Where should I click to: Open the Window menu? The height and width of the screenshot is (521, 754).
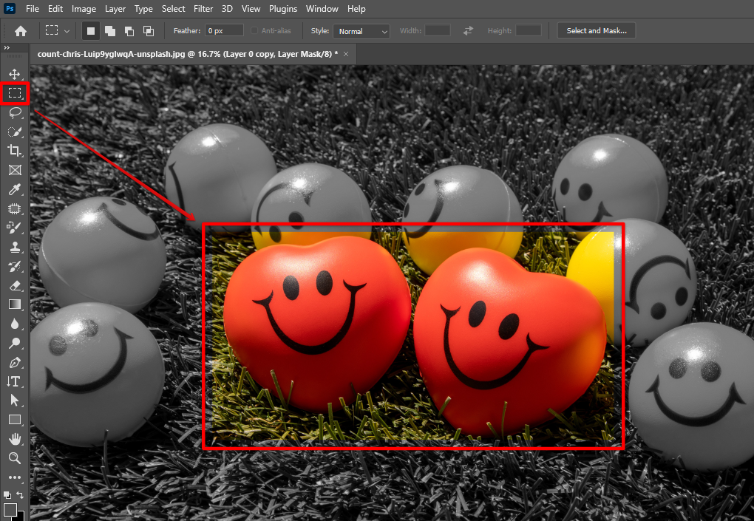tap(322, 9)
